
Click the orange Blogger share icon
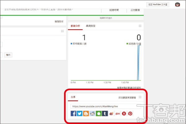(x=86, y=114)
